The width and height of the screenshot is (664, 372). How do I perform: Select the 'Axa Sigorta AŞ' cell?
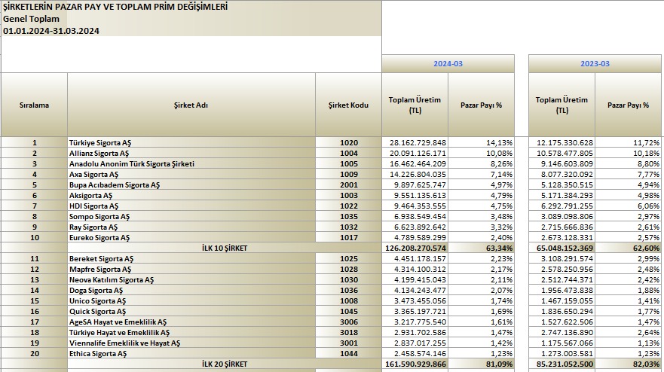[x=191, y=175]
